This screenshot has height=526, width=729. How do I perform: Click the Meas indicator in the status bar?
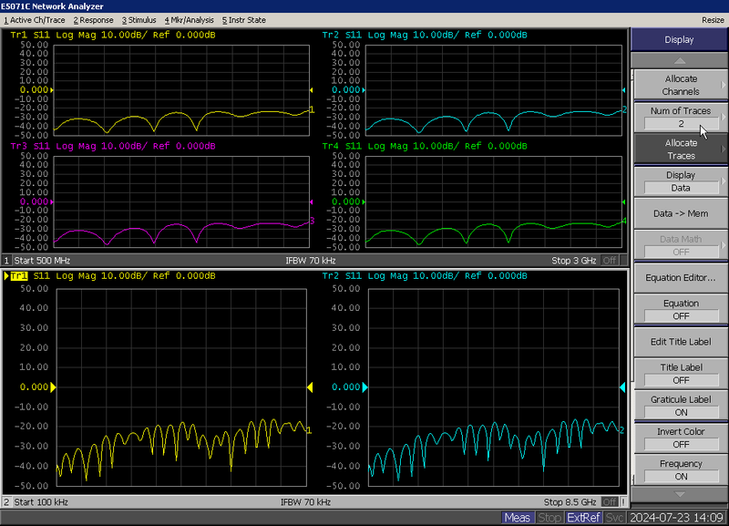click(517, 518)
